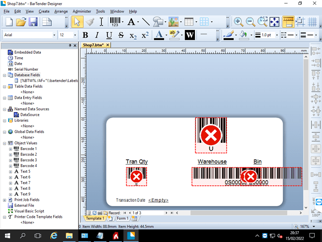Apply subscript formatting
This screenshot has height=242, width=322.
pos(133,35)
